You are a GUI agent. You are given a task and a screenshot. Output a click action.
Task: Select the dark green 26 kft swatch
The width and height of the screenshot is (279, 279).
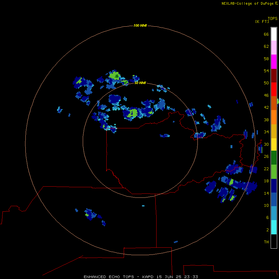[274, 157]
